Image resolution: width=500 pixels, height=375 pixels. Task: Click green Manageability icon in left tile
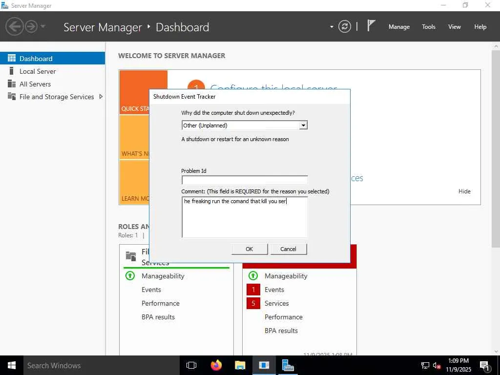130,275
